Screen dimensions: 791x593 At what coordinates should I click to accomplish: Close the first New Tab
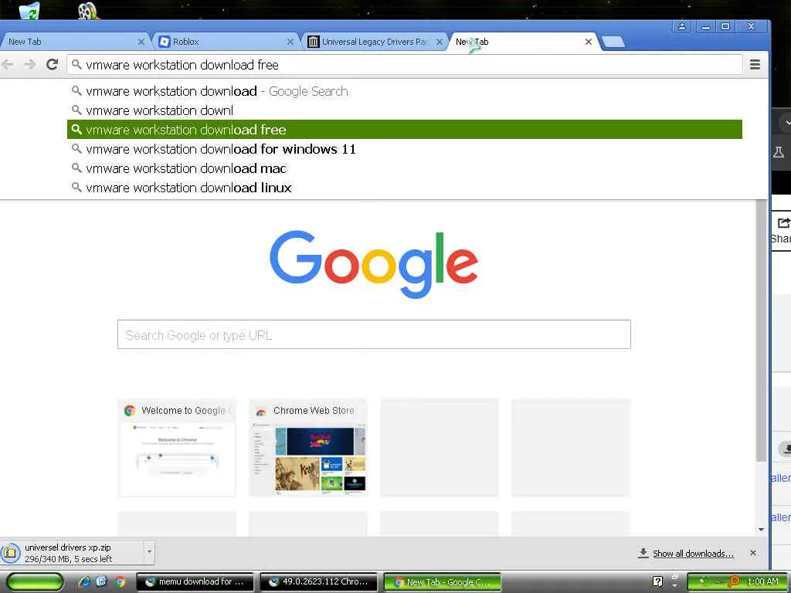pyautogui.click(x=141, y=42)
